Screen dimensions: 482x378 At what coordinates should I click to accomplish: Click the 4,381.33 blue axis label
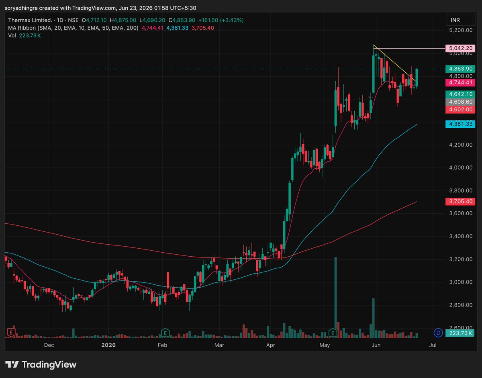click(x=460, y=124)
